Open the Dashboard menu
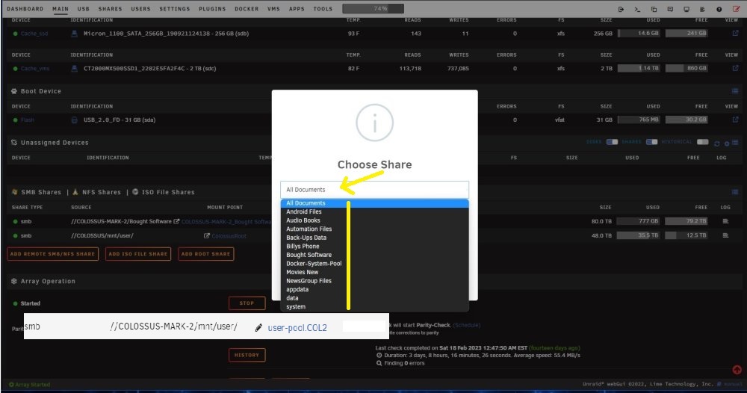Viewport: 747px width, 393px height. (25, 8)
